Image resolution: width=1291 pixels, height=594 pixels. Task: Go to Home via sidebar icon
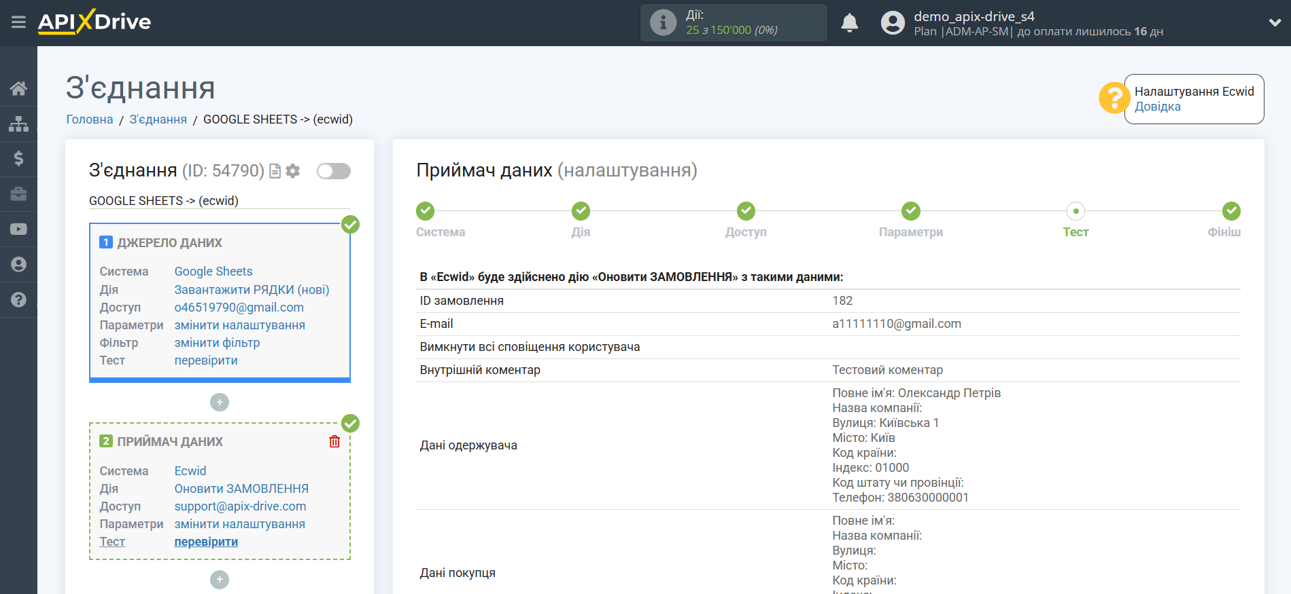pyautogui.click(x=18, y=88)
